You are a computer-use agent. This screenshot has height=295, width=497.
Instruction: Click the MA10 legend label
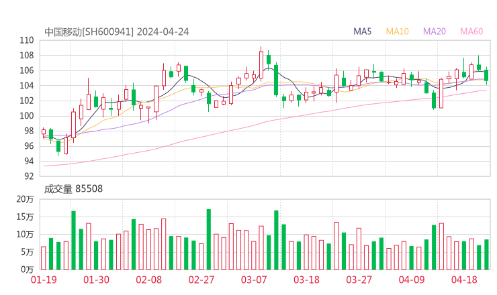coord(397,32)
